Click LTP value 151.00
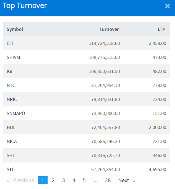The image size is (175, 189). click(159, 113)
